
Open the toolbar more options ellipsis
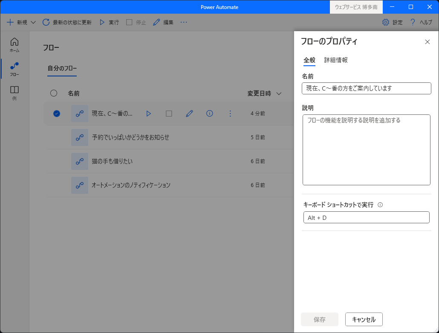(x=184, y=22)
